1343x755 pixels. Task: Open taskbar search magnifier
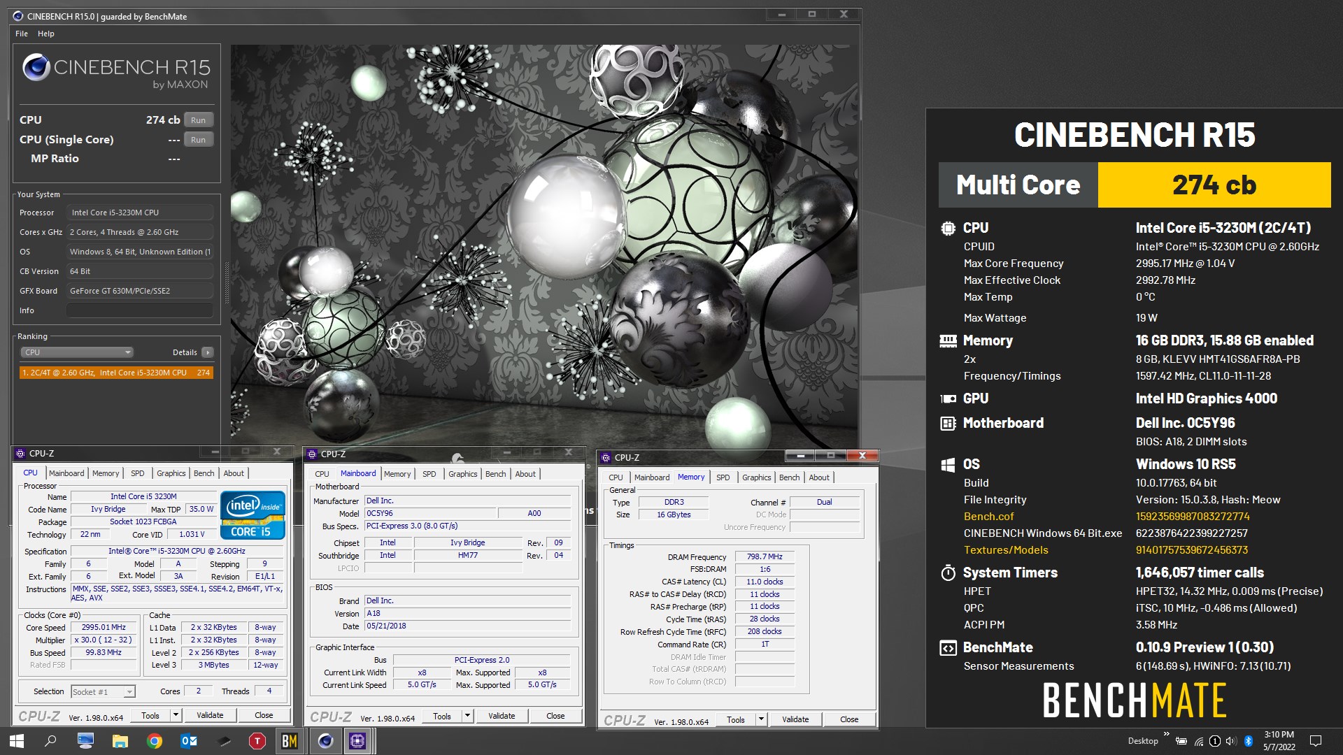point(50,741)
